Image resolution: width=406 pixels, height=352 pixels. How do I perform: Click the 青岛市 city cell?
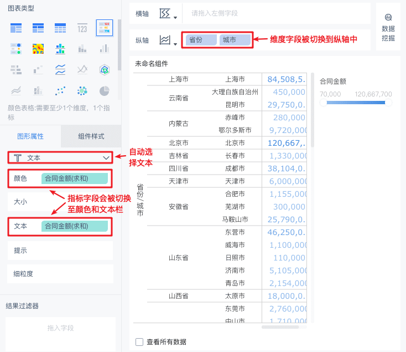coord(235,283)
